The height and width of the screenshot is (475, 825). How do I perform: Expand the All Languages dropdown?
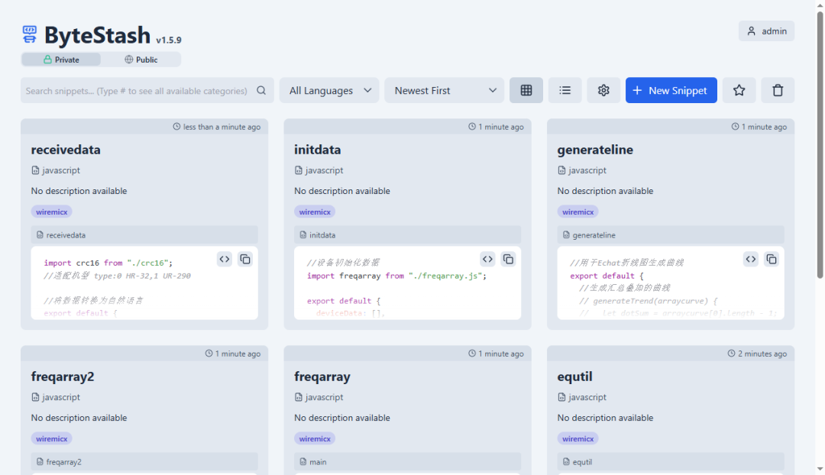click(329, 90)
